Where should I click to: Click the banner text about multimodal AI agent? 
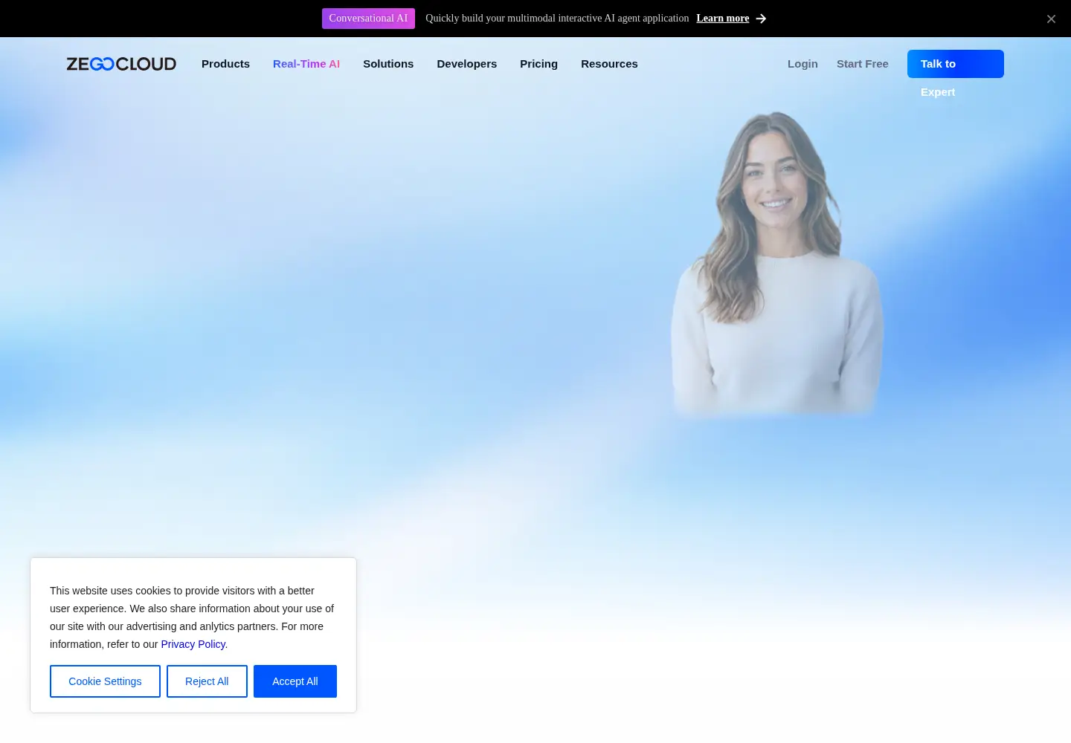point(557,19)
